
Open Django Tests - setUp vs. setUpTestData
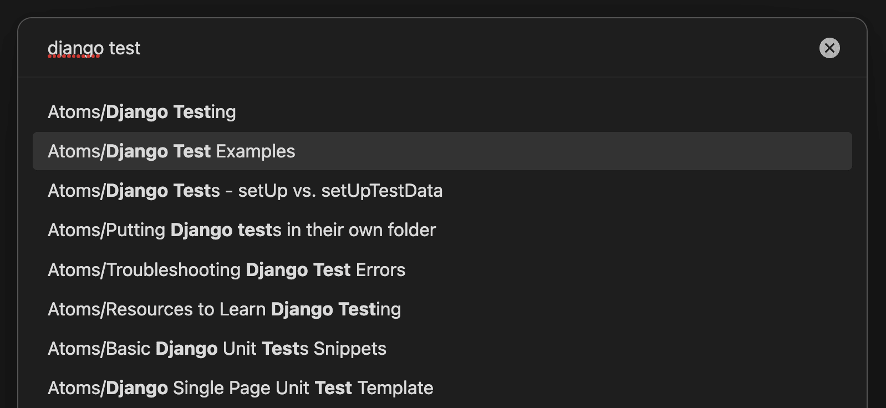pyautogui.click(x=245, y=191)
